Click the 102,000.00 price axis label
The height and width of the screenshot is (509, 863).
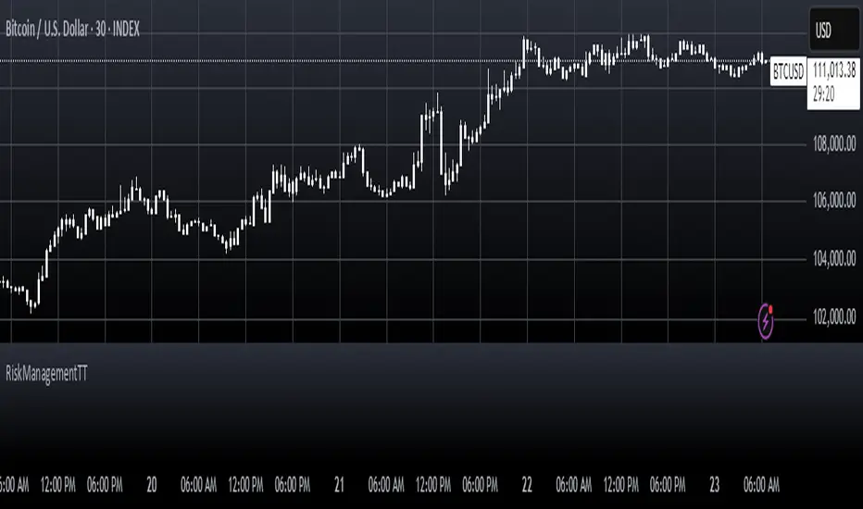834,317
